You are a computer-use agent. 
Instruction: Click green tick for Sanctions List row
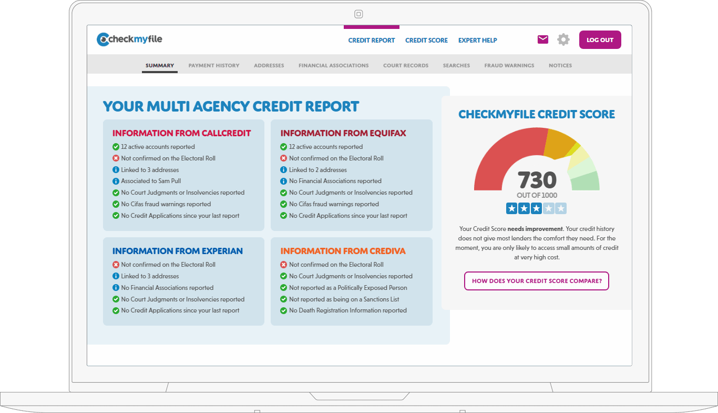coord(284,299)
